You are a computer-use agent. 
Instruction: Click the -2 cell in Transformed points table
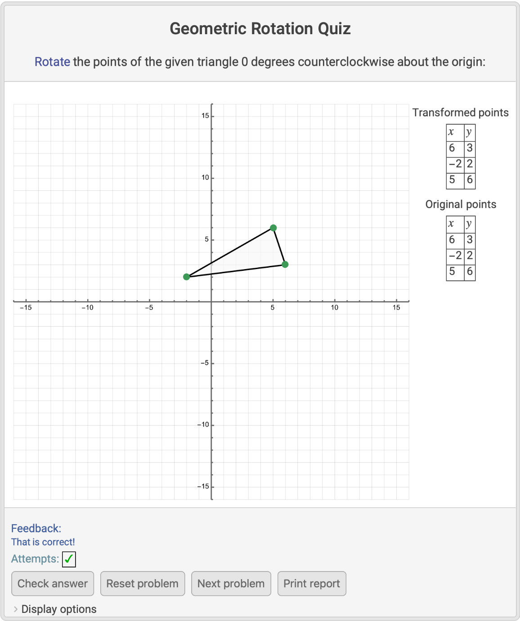(455, 164)
